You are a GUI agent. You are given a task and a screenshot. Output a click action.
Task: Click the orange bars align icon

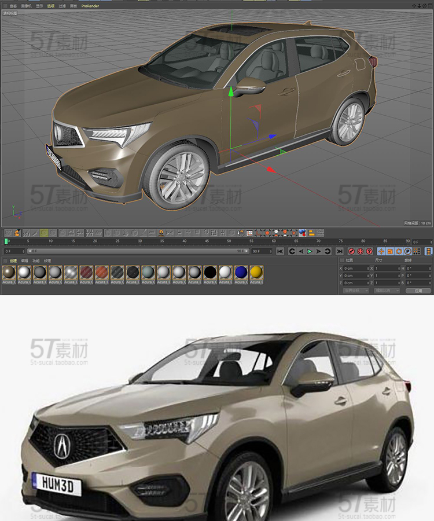click(x=311, y=233)
